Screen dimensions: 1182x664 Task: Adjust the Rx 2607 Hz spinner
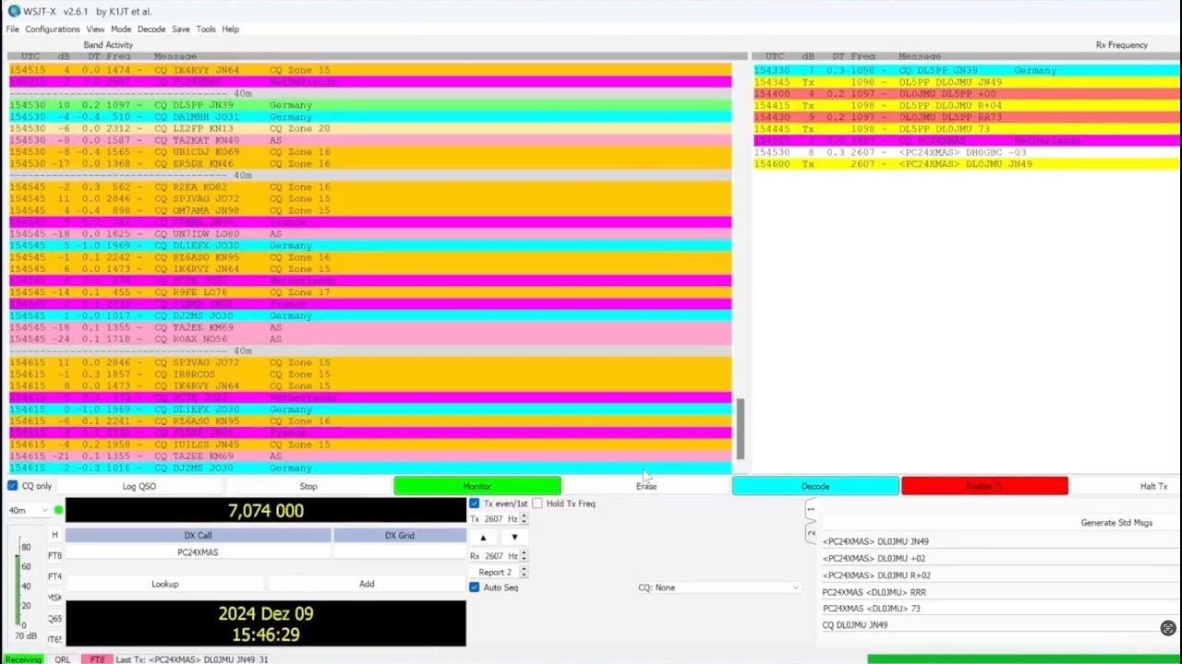pos(524,556)
